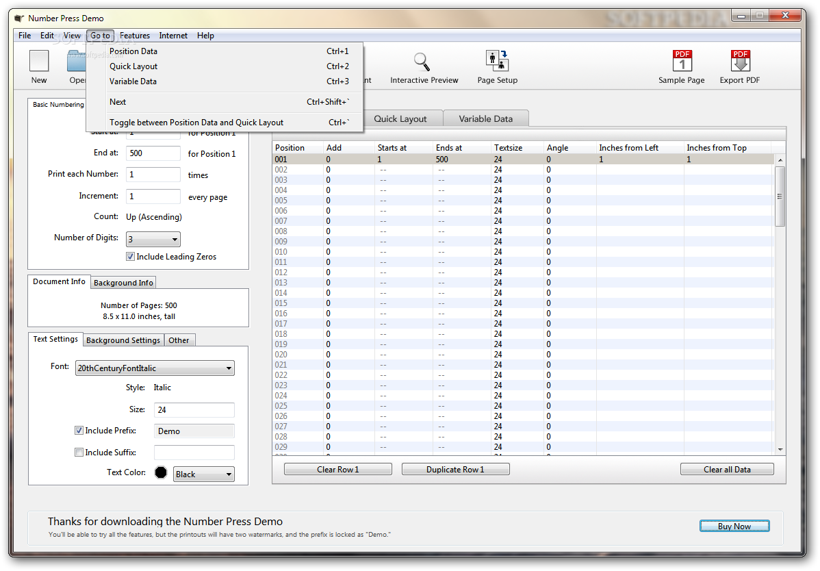Click the Ends at cell showing 500
The width and height of the screenshot is (820, 571).
click(462, 160)
